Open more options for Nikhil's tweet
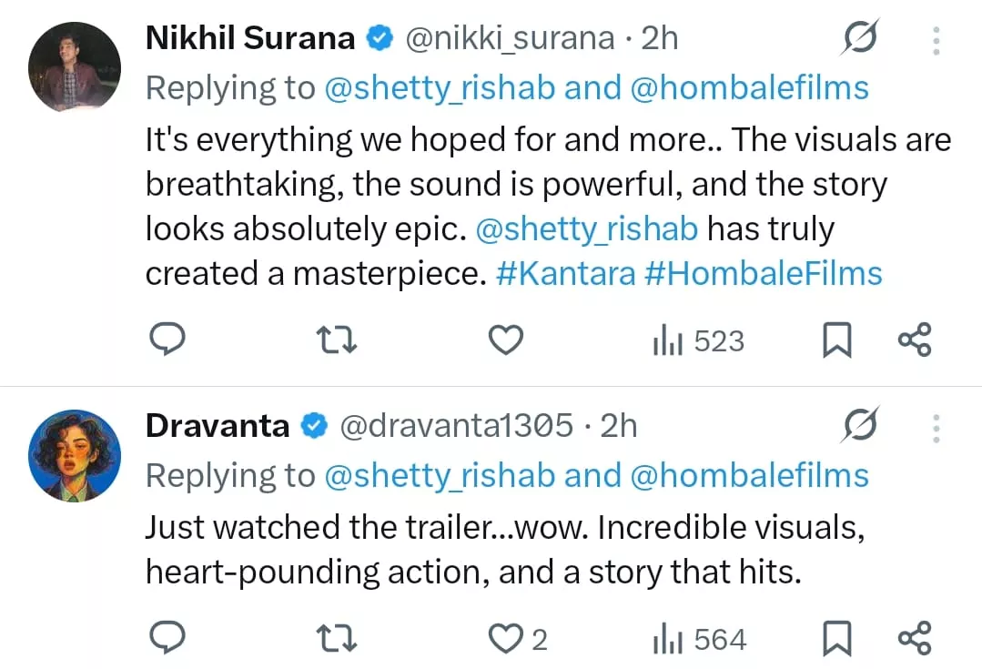This screenshot has width=982, height=669. 936,39
